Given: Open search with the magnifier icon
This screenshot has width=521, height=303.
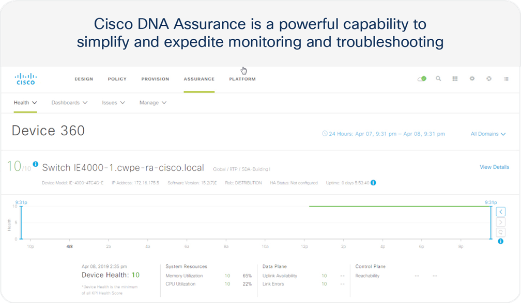Looking at the screenshot, I should point(439,78).
